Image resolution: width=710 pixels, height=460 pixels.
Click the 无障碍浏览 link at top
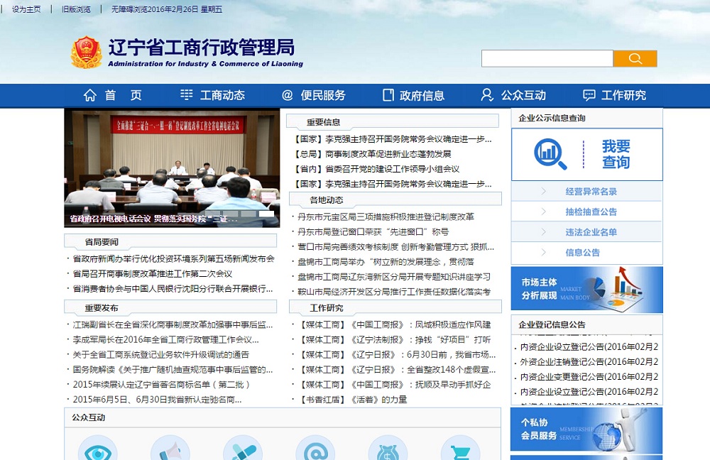coord(129,9)
